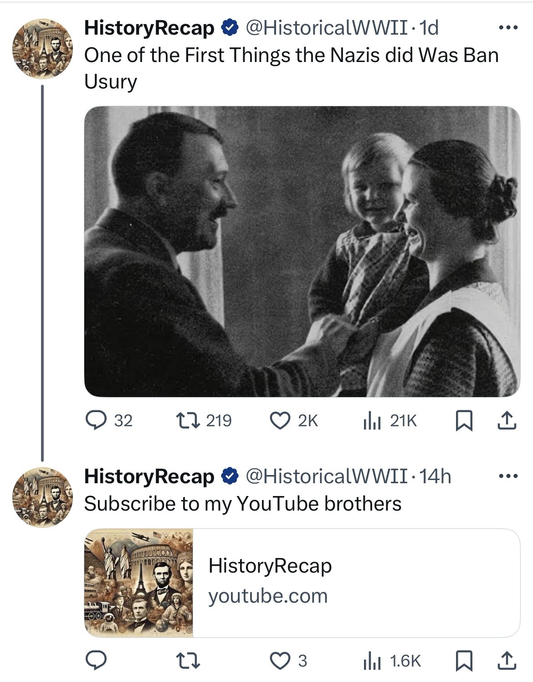The height and width of the screenshot is (682, 533).
Task: Click the @HistoricalWWII handle on first tweet
Action: click(x=327, y=28)
